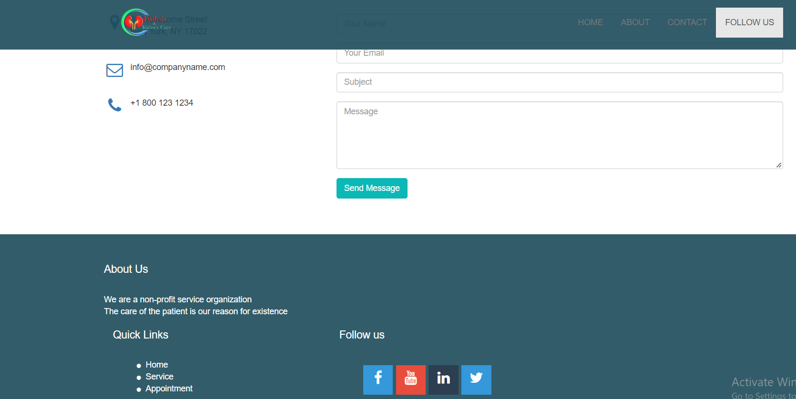
Task: Open the Twitter social icon
Action: (x=476, y=380)
